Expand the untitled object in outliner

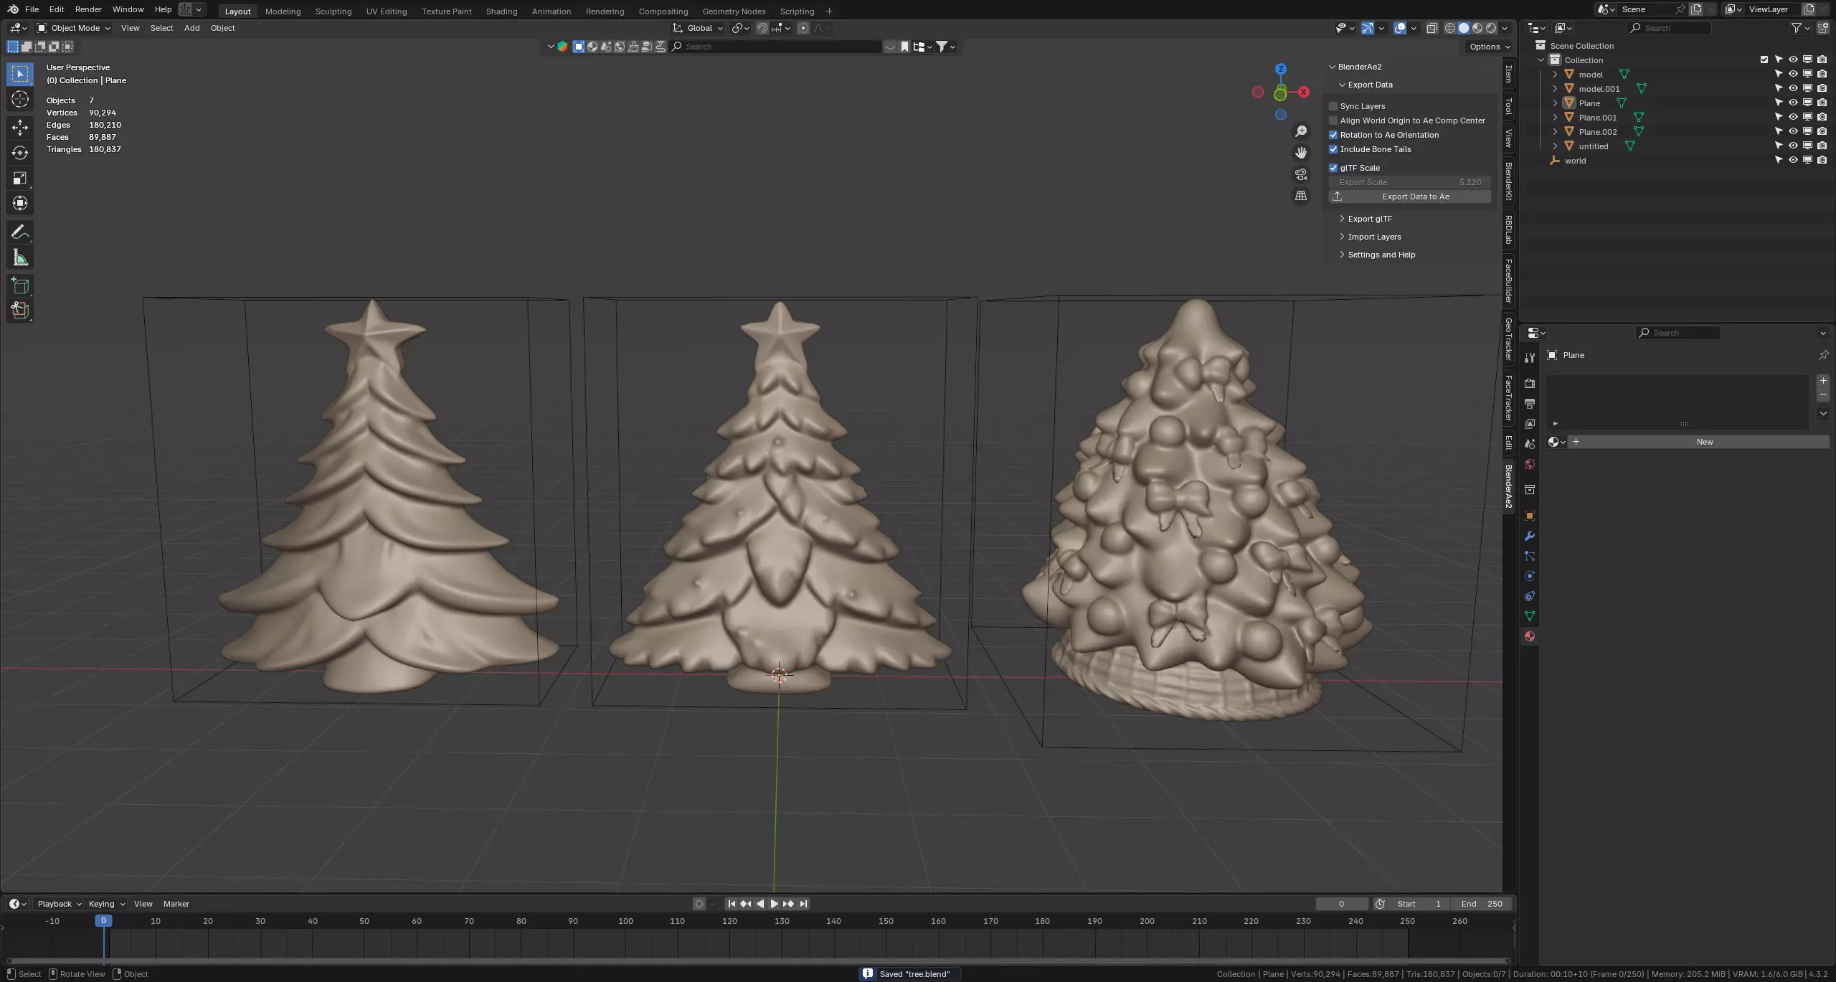tap(1555, 146)
